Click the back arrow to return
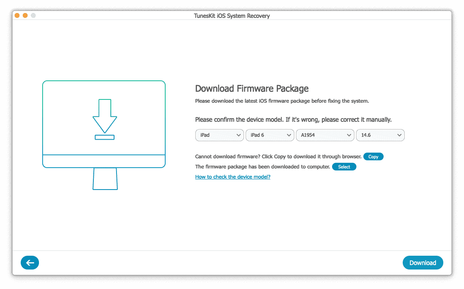The image size is (464, 289). pos(30,263)
